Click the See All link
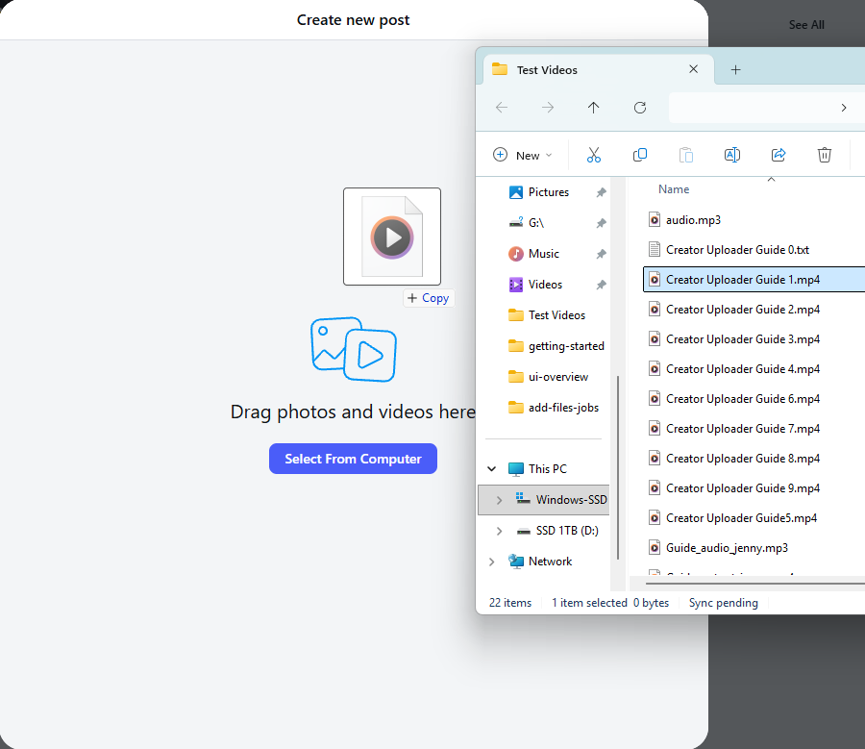The height and width of the screenshot is (749, 865). 806,25
